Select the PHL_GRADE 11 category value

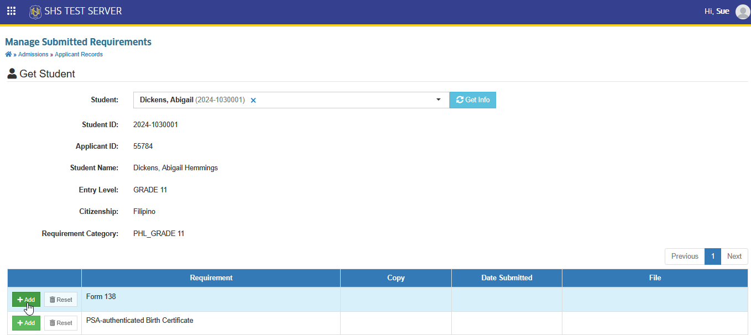159,234
